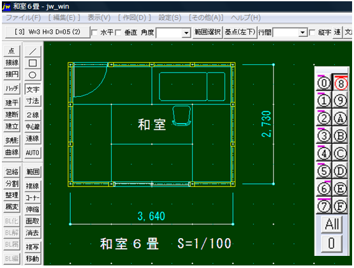Click the text size W=3 H=3 button
Screen dimensions: 354x268
[47, 32]
